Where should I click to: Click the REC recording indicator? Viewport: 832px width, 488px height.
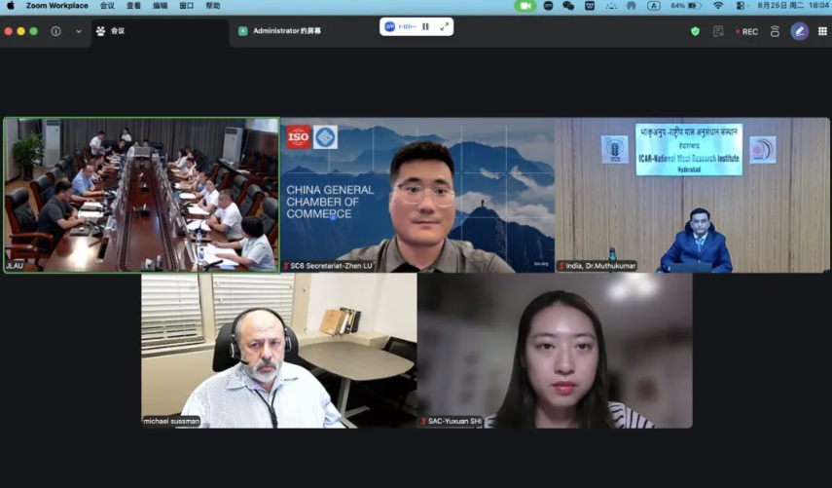click(x=746, y=32)
